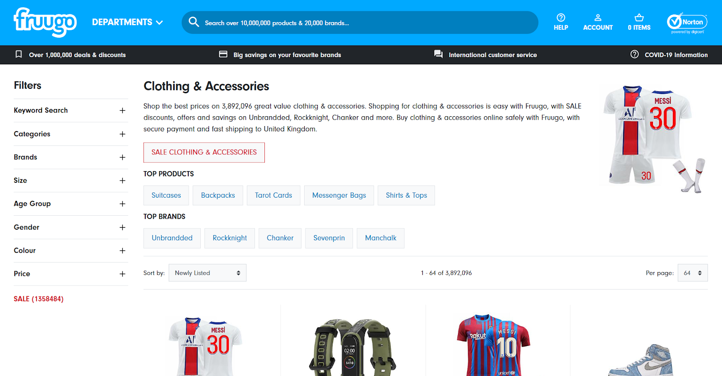Expand the Price filter
Viewport: 722px width, 376px height.
tap(71, 274)
